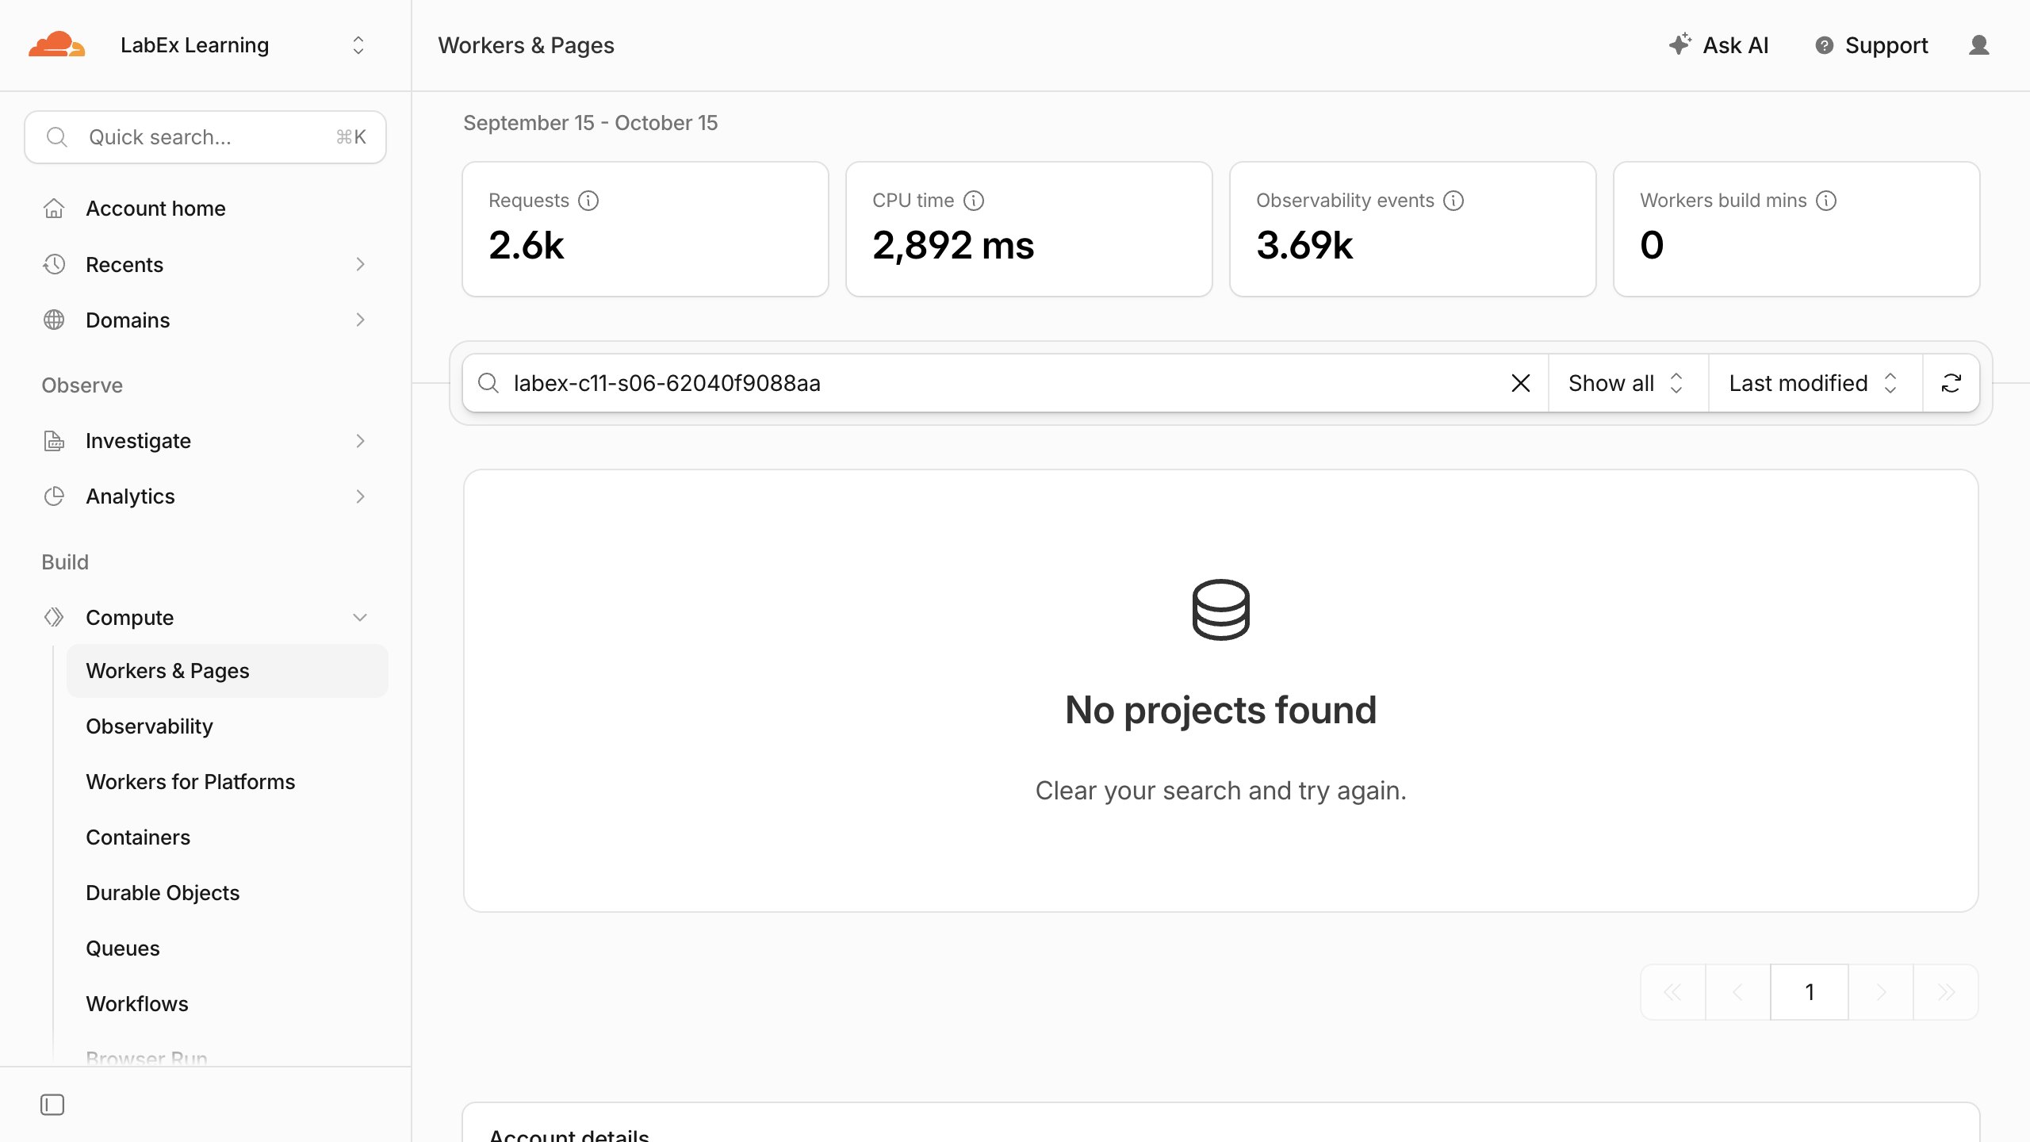This screenshot has width=2030, height=1142.
Task: Click the Account home house icon
Action: [54, 209]
